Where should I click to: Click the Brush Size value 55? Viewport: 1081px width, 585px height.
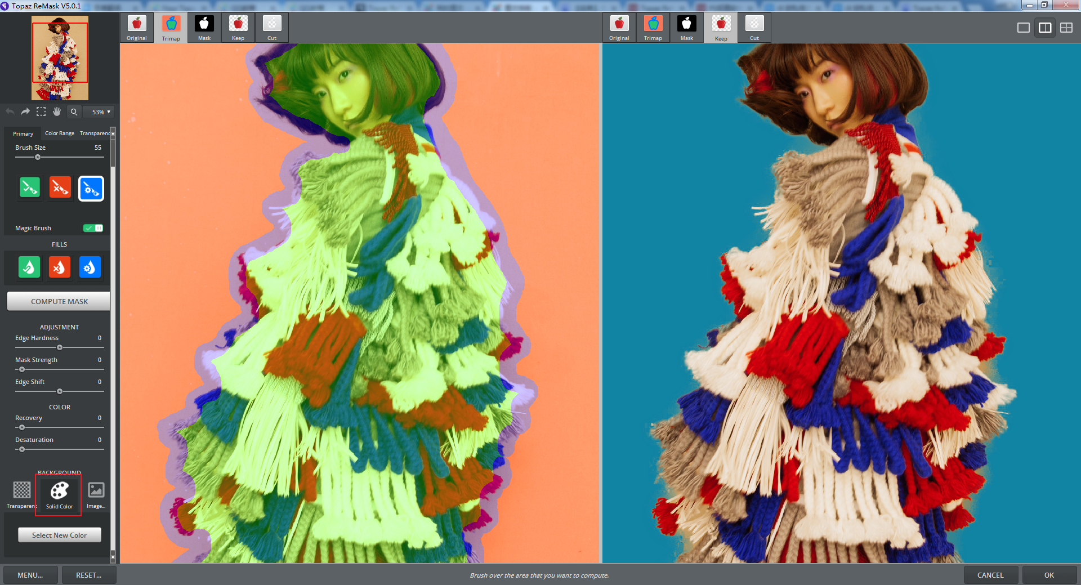[98, 148]
